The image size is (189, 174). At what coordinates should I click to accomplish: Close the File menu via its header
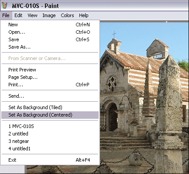[x=6, y=15]
